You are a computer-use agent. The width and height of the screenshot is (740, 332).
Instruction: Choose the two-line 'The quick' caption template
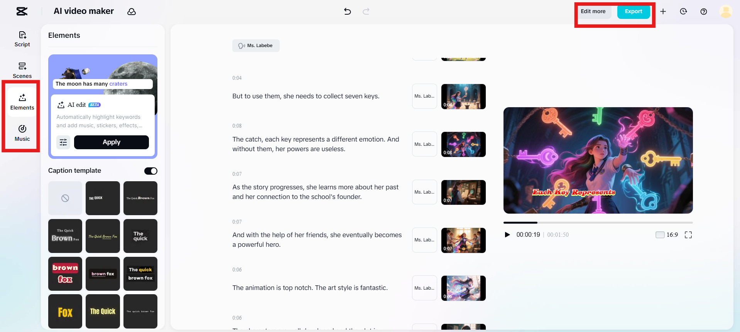tap(140, 236)
